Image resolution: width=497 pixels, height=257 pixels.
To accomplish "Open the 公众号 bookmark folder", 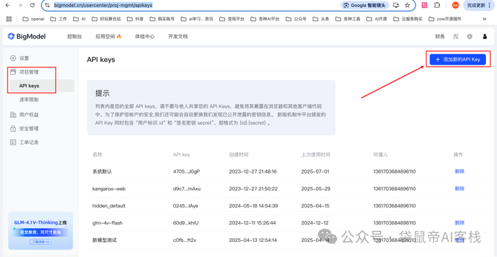I will (x=295, y=19).
